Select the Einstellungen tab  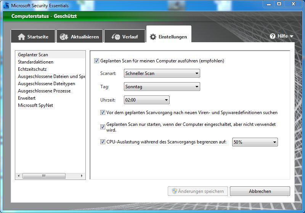tap(169, 34)
